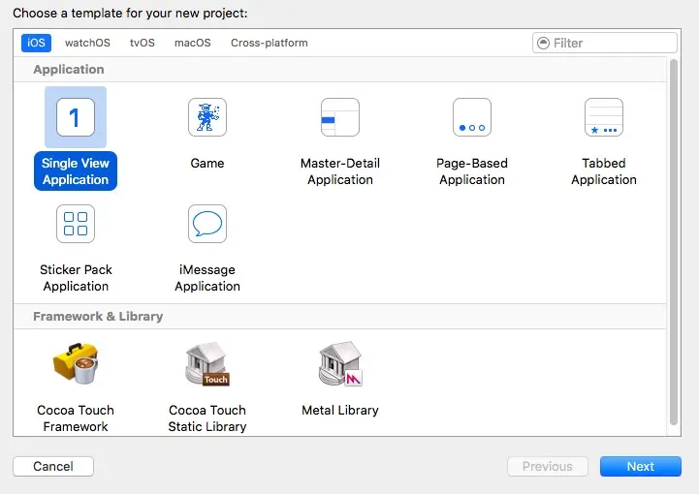Select the Metal Library icon
The width and height of the screenshot is (699, 494).
tap(340, 363)
